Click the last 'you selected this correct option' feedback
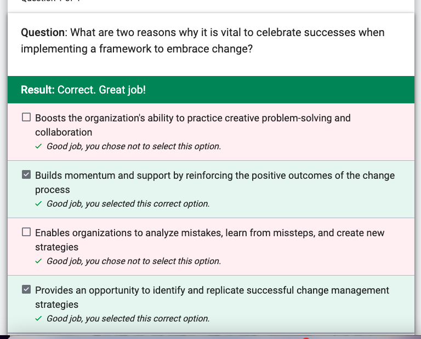This screenshot has width=421, height=339. tap(128, 319)
